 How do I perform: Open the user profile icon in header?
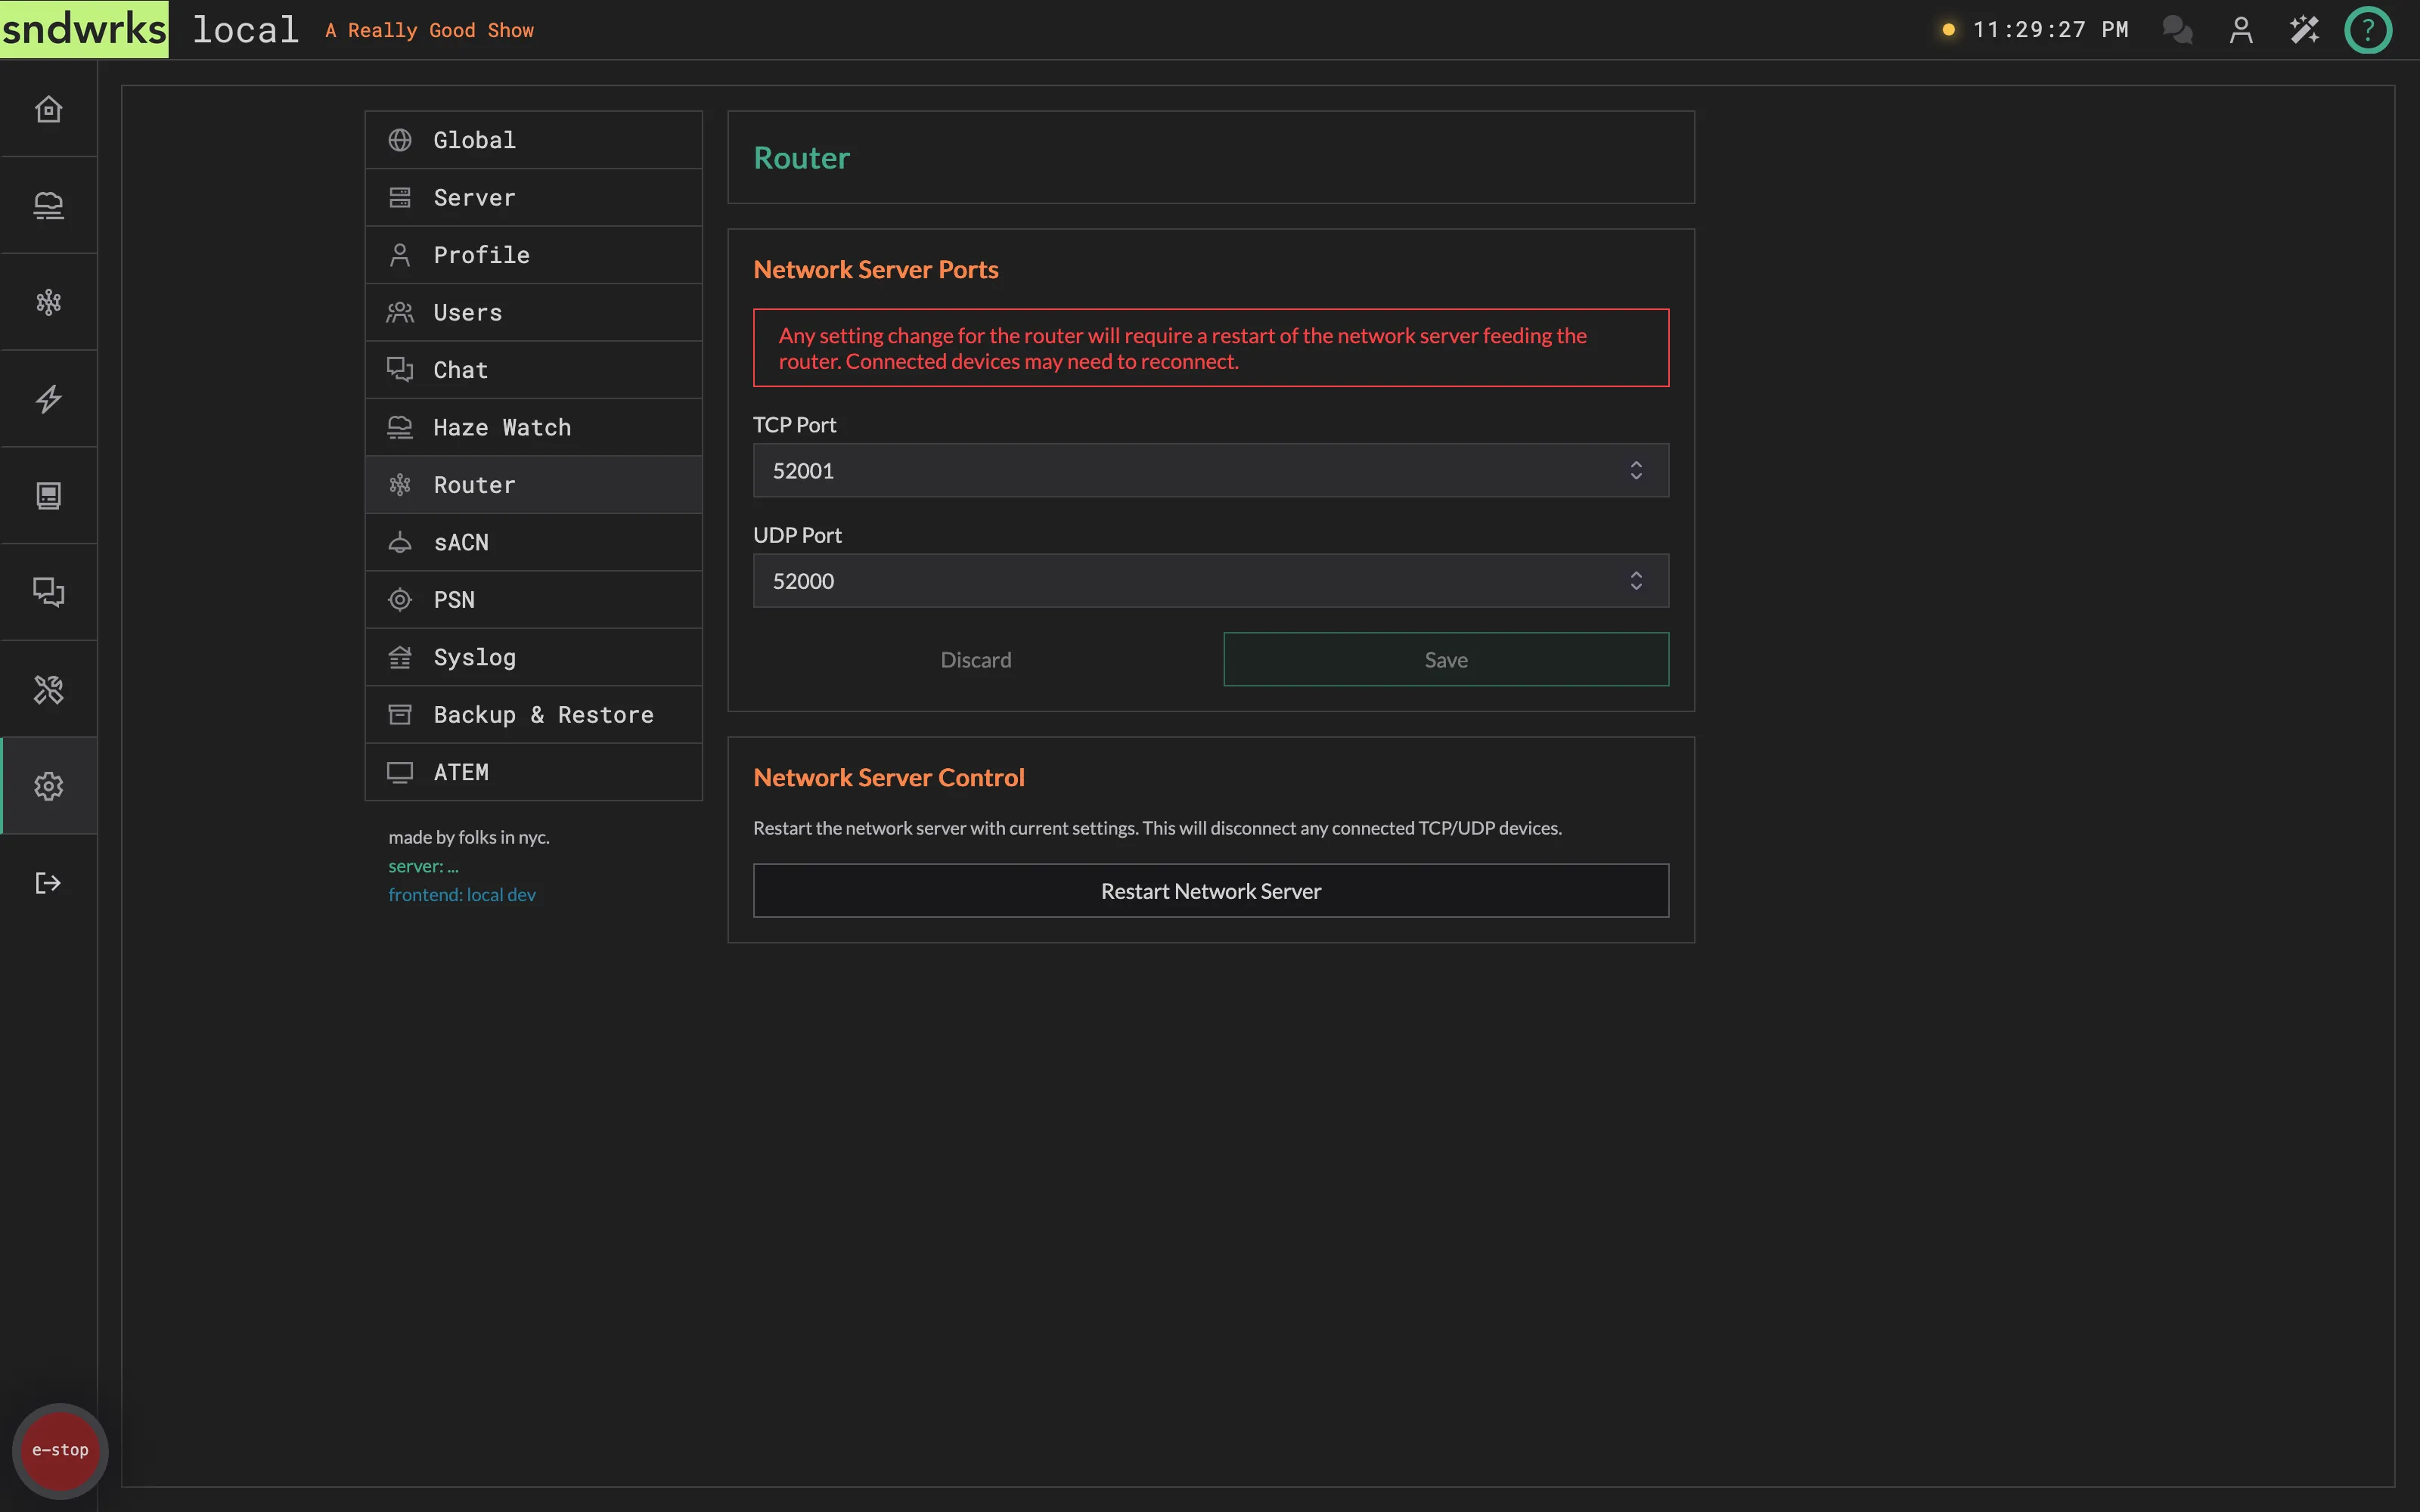[x=2241, y=30]
